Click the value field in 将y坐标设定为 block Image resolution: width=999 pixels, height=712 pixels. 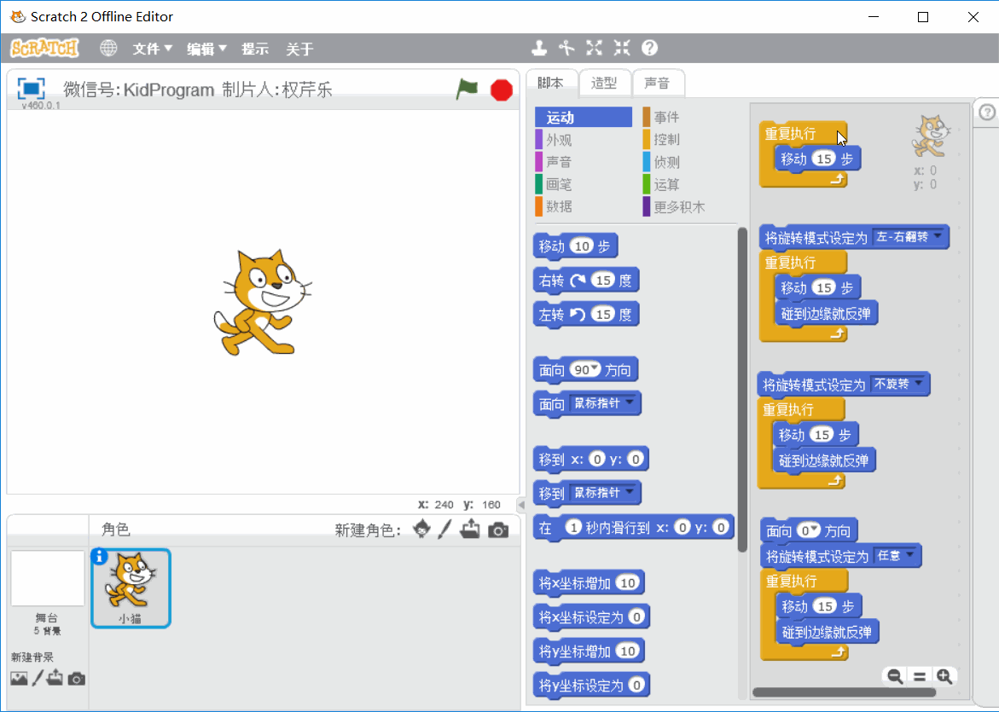pyautogui.click(x=636, y=686)
